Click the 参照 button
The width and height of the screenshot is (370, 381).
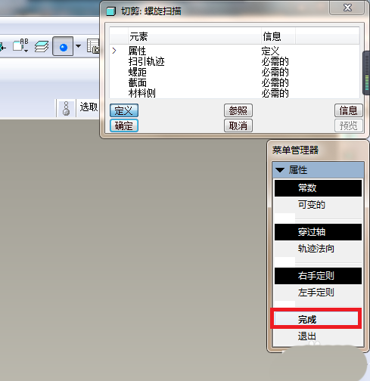click(x=238, y=110)
